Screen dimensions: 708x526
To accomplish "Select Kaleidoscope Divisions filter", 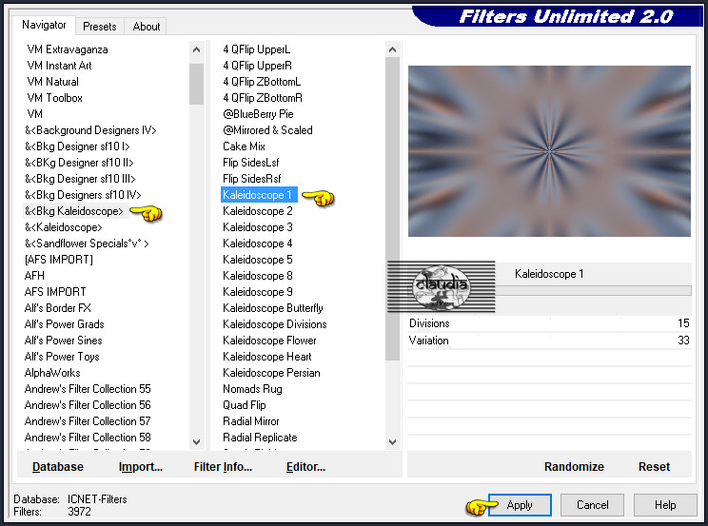I will (274, 324).
